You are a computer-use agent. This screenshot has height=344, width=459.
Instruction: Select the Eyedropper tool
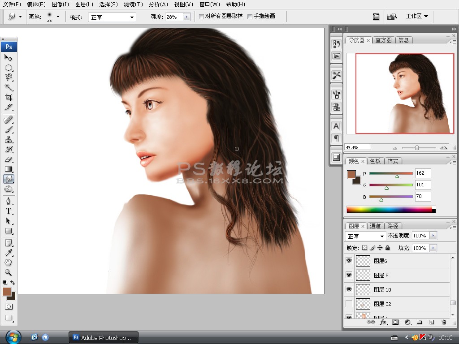coord(9,253)
